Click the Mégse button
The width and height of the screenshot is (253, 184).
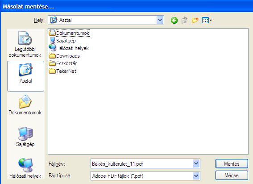232,176
